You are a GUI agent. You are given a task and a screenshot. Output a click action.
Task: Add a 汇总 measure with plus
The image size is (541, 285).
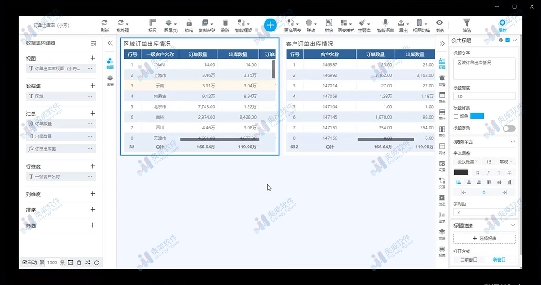93,113
